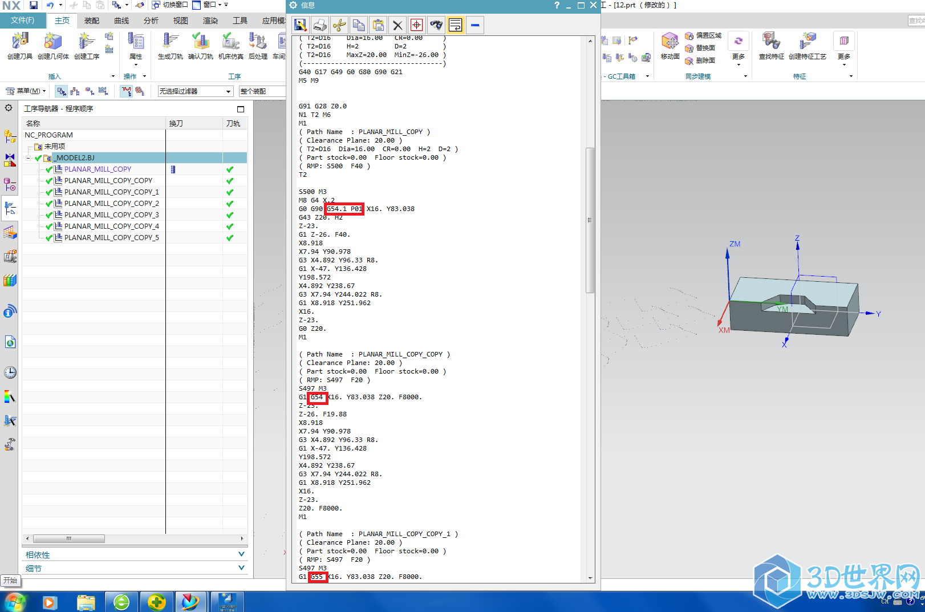Expand the 操作 group dropdown arrow
The height and width of the screenshot is (612, 925).
click(x=145, y=76)
